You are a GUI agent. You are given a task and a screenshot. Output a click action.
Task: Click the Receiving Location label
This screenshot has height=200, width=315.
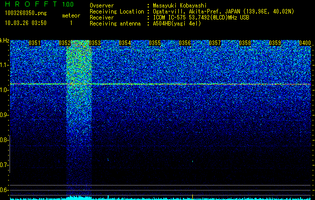(x=117, y=11)
